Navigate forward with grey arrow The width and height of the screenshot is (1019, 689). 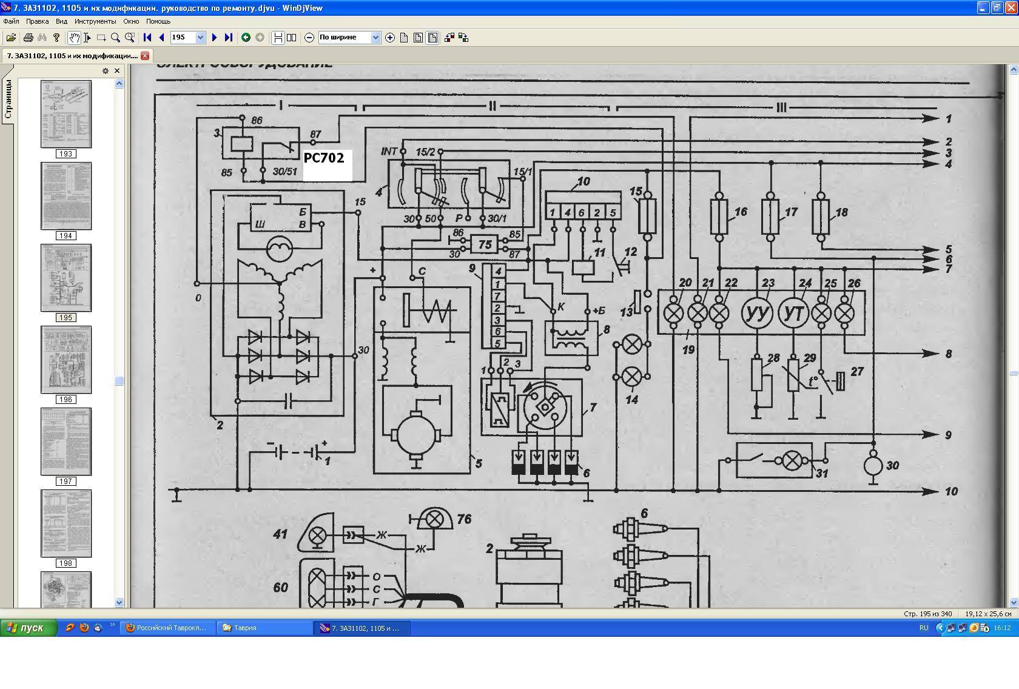coord(260,38)
